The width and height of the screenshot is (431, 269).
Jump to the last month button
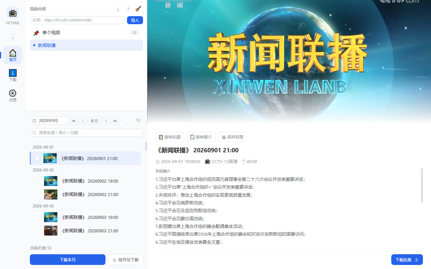[x=115, y=121]
